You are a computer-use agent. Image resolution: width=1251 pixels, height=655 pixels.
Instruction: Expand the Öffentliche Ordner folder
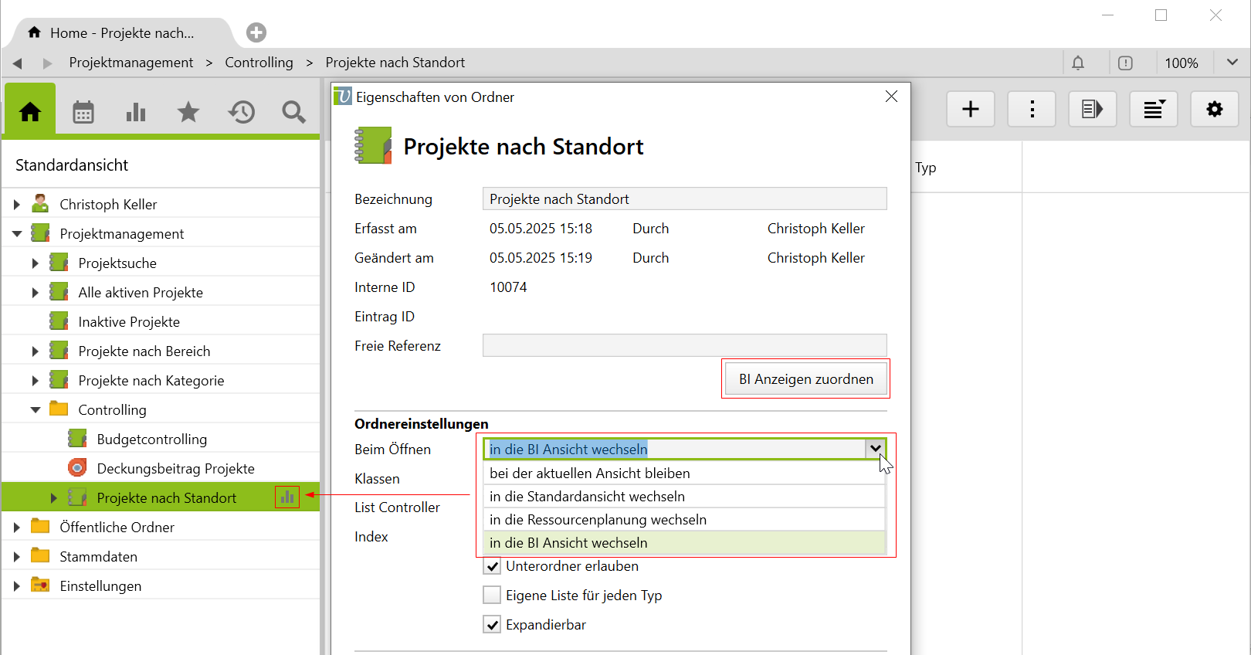(17, 528)
